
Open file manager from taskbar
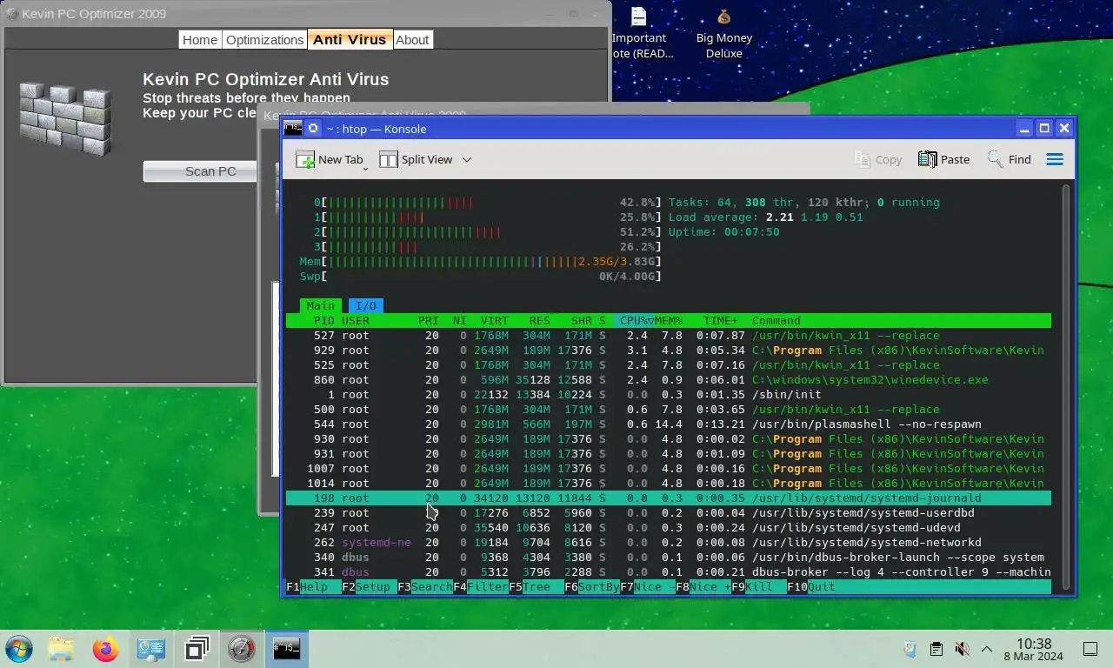(x=61, y=649)
